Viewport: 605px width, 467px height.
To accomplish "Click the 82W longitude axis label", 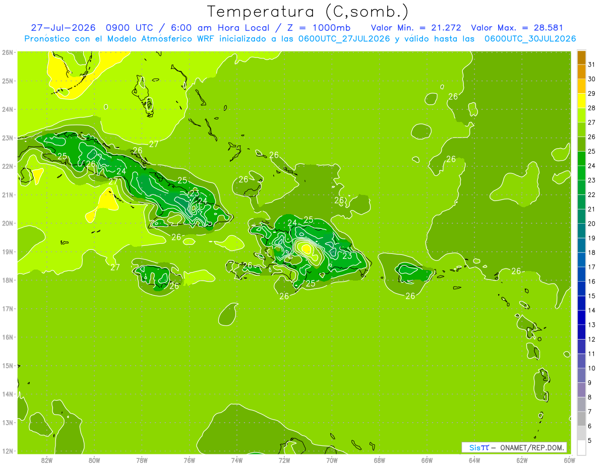I will coord(46,460).
